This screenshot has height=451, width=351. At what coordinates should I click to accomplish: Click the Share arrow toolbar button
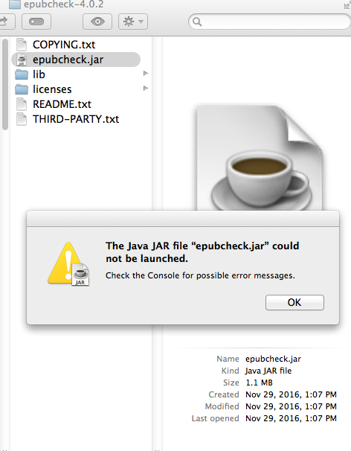click(x=5, y=22)
